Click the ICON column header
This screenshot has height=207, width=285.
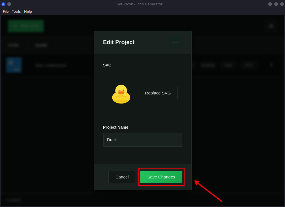coord(14,45)
